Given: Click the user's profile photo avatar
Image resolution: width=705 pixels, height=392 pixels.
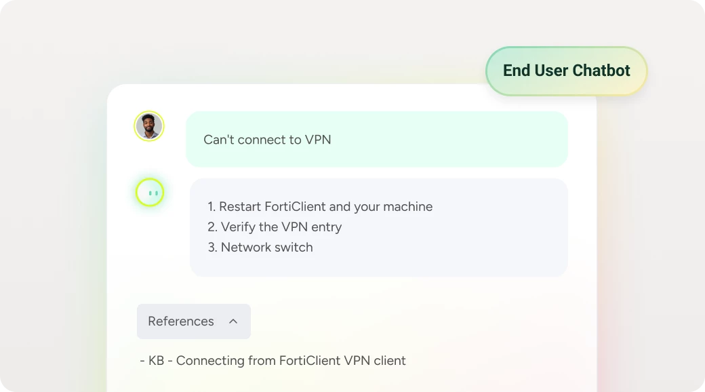Looking at the screenshot, I should tap(149, 126).
